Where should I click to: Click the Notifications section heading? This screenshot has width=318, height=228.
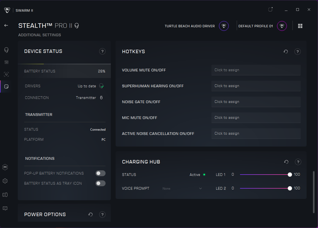click(x=40, y=159)
